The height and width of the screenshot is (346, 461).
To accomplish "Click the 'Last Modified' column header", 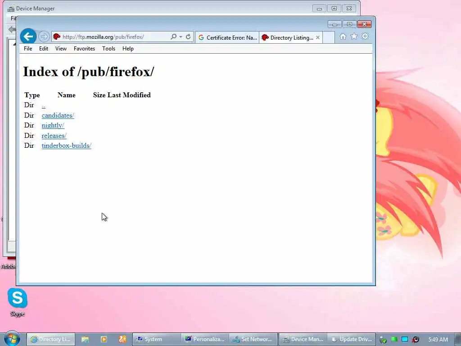I will coord(129,95).
